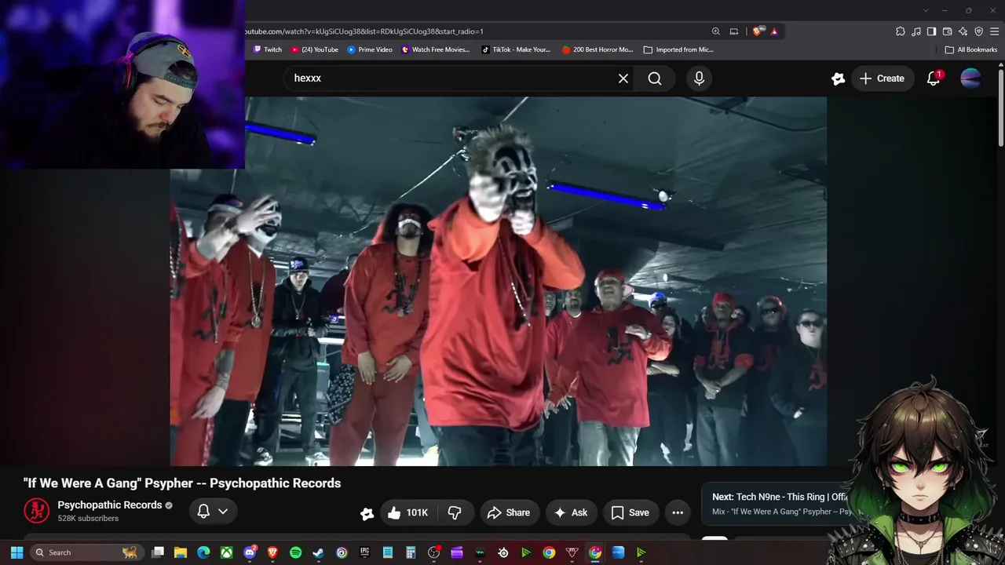
Task: Expand the Imported from Microsoft bookmarks folder
Action: tap(678, 49)
